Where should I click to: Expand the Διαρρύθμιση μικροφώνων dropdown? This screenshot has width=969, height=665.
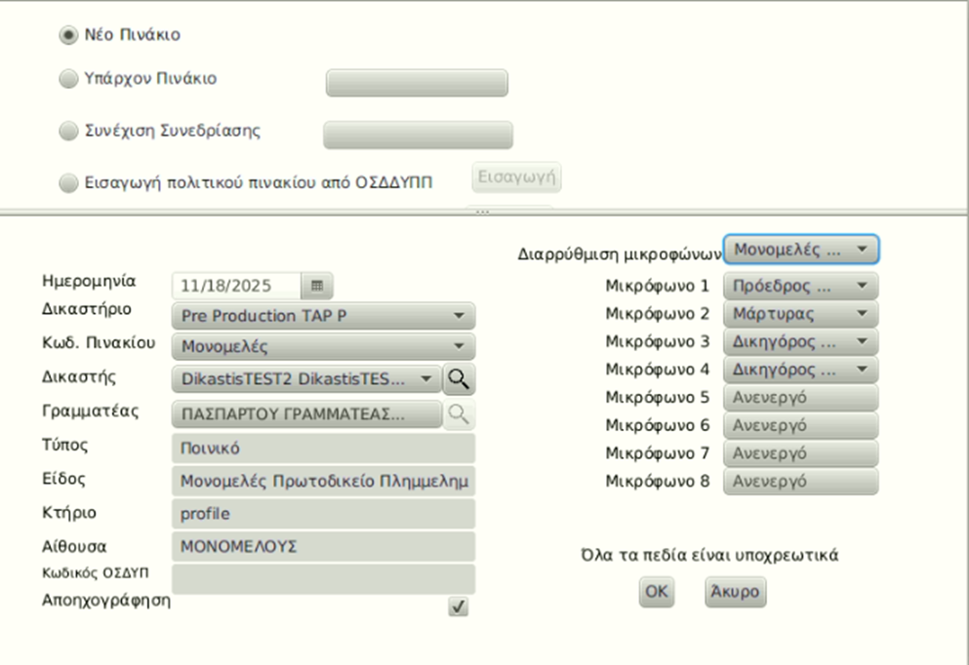tap(800, 250)
